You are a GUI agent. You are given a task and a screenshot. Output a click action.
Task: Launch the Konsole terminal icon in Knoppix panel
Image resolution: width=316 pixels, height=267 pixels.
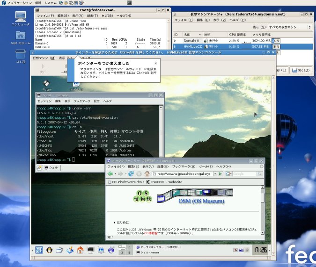click(90, 250)
